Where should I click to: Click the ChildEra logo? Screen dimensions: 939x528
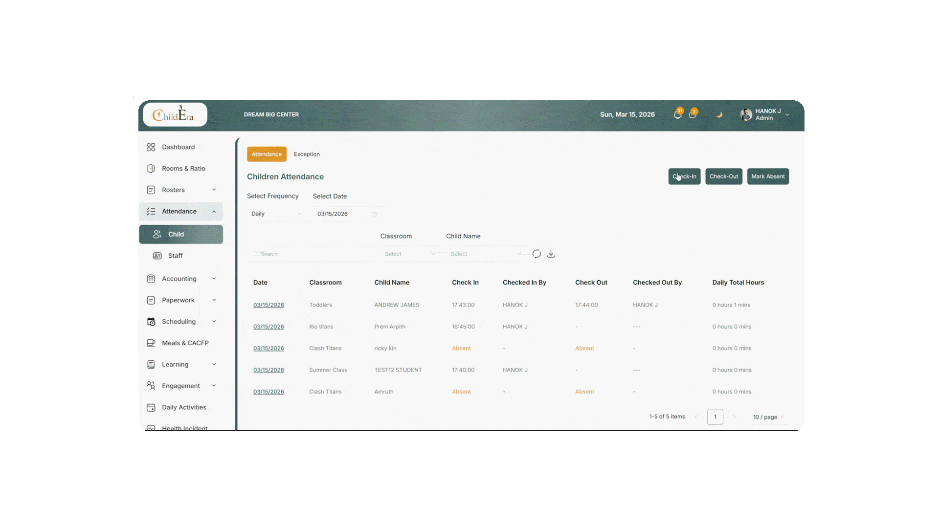pos(175,115)
